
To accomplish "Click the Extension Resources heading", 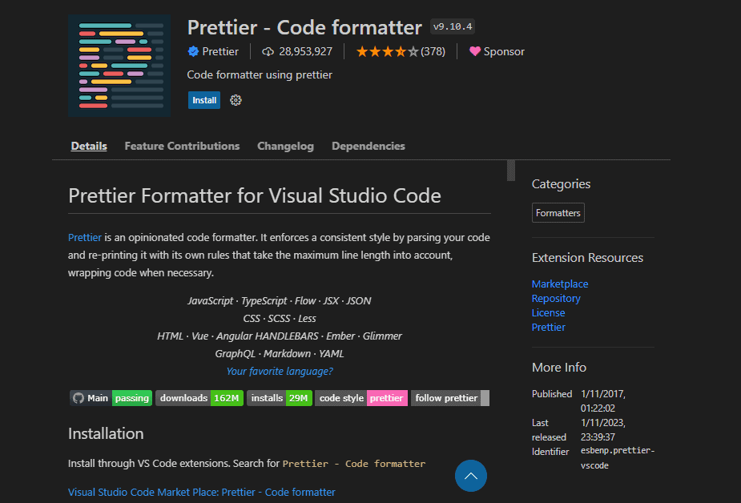I will coord(587,257).
